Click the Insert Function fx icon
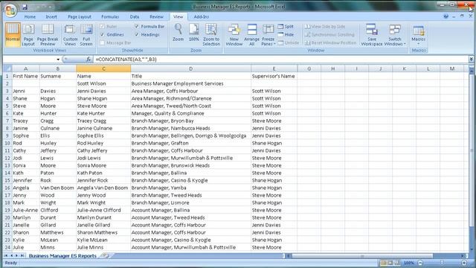The height and width of the screenshot is (268, 476). click(x=89, y=60)
